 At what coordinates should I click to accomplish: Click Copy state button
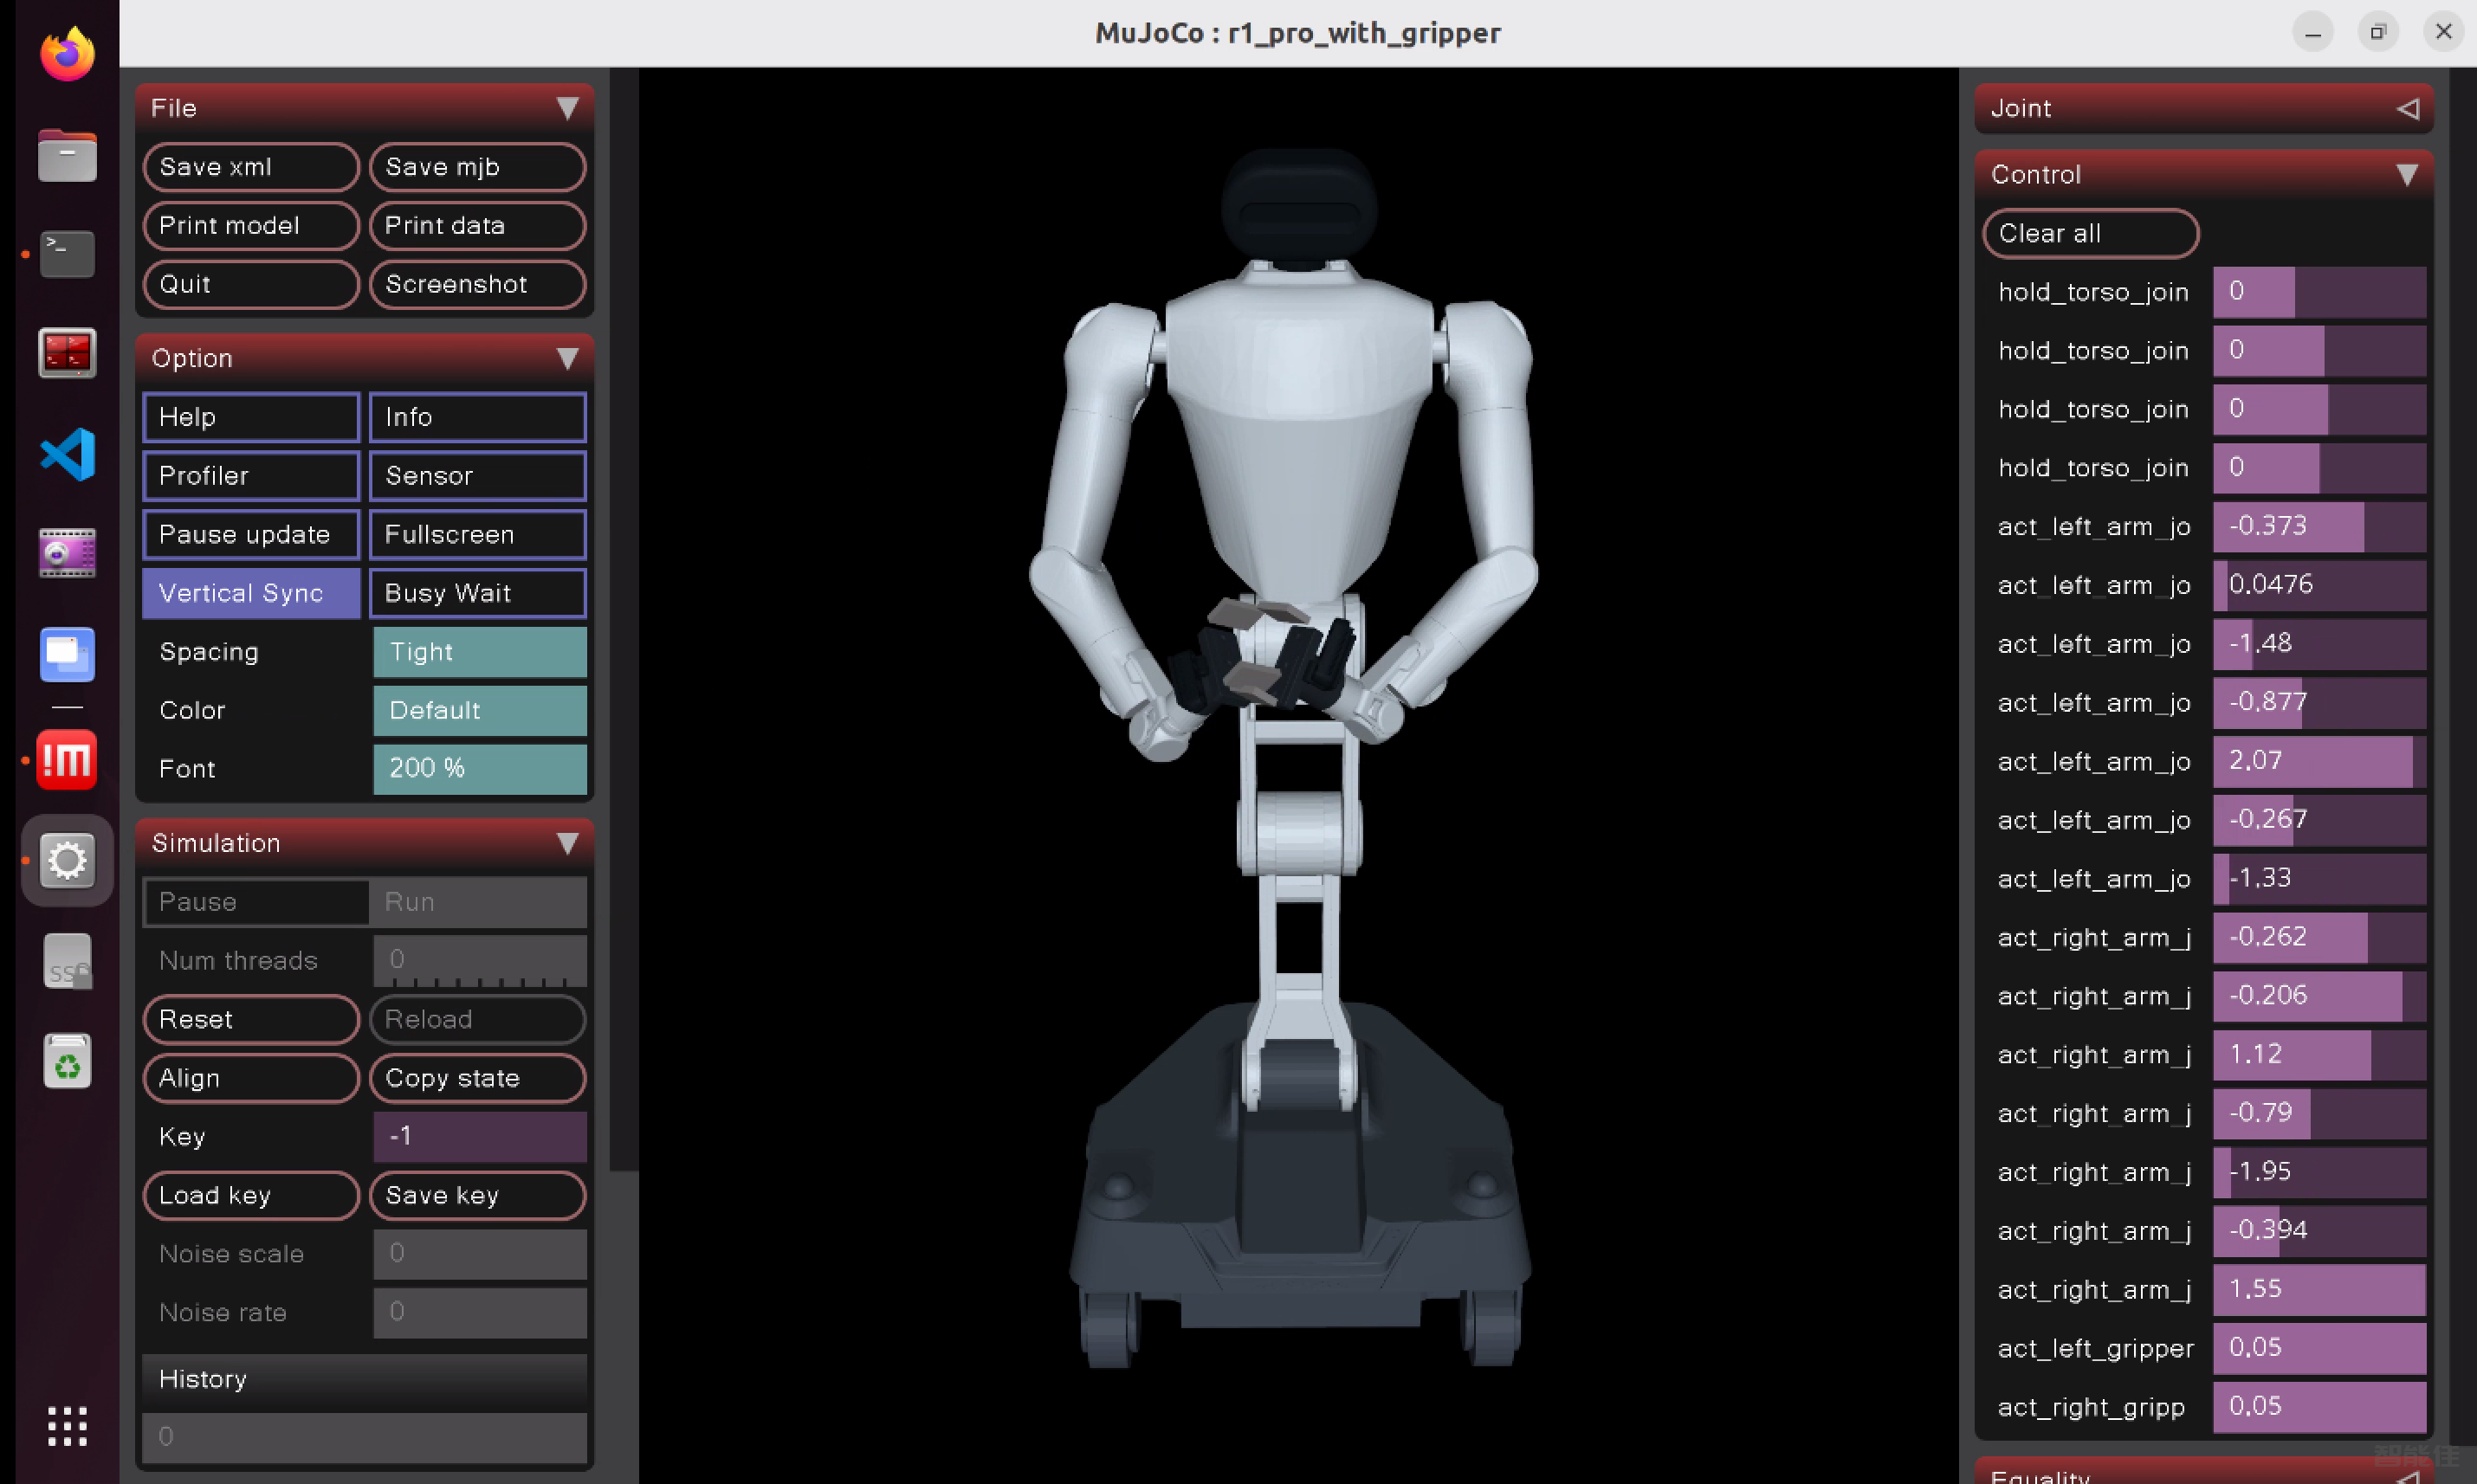coord(478,1079)
